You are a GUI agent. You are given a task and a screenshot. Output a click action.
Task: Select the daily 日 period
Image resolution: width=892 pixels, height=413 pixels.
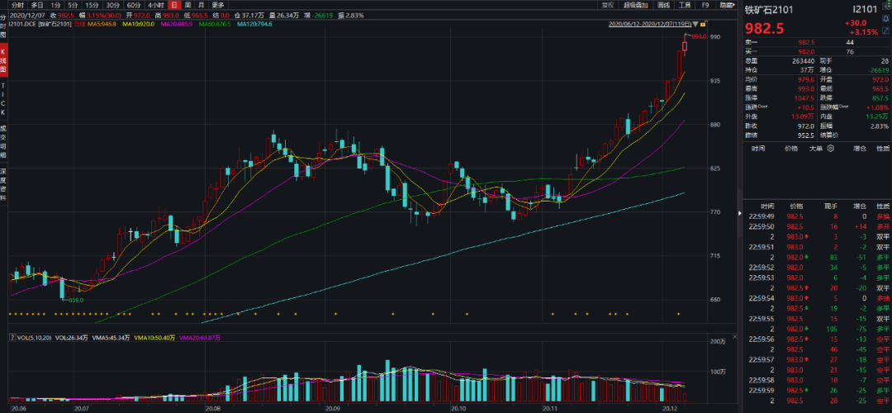[173, 5]
